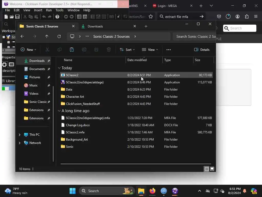The image size is (262, 197).
Task: Click the New file icon in Clickteam Fusion toolbar
Action: click(6, 17)
